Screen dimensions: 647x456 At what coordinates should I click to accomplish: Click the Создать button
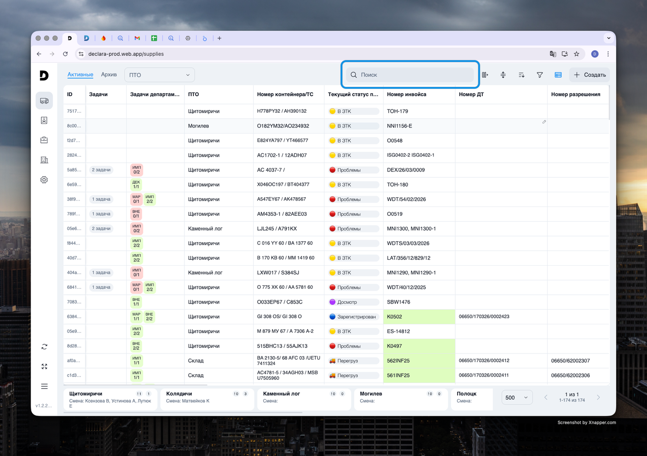pos(590,75)
